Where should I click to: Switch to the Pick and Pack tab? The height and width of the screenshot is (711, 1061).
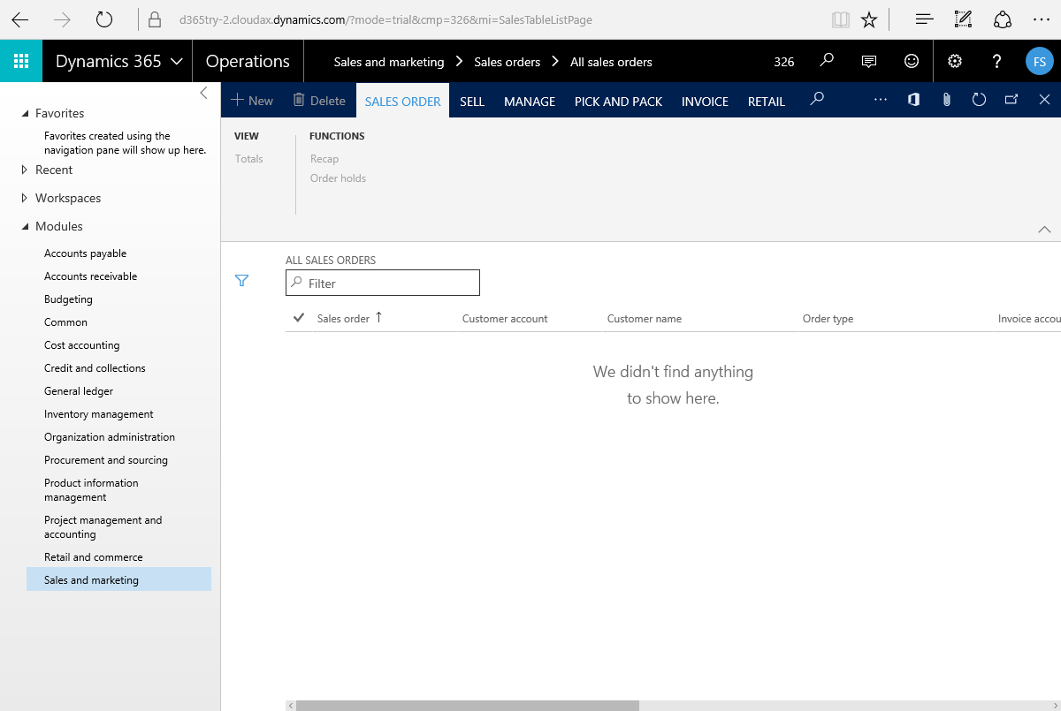[x=618, y=102]
